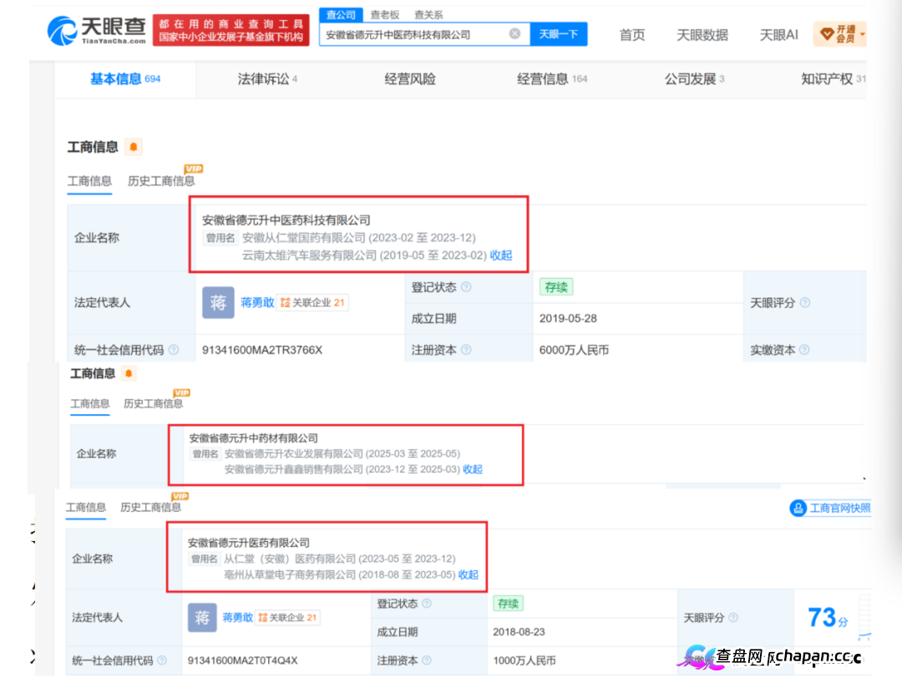902x678 pixels.
Task: Click the 天眼一下 search button
Action: click(559, 34)
